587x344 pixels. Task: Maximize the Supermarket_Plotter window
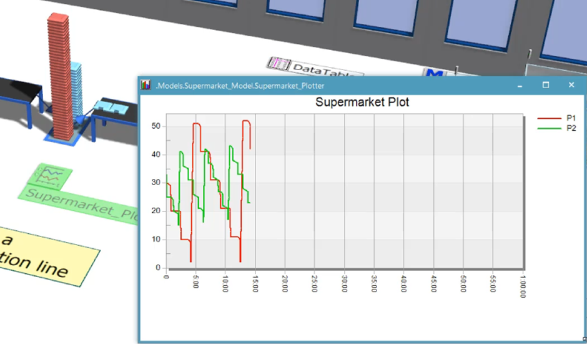pos(546,85)
